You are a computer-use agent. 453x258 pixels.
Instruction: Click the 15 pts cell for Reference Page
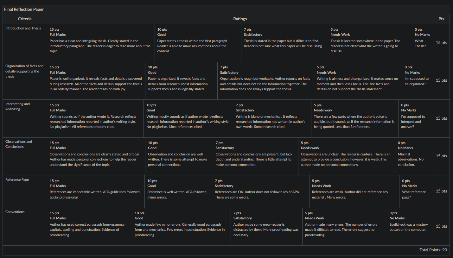pos(441,191)
